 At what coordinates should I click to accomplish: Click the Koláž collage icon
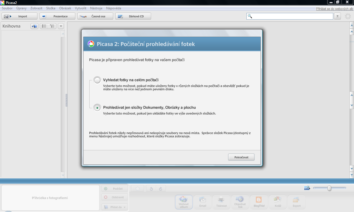278,202
